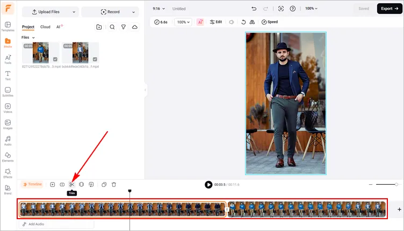This screenshot has height=231, width=404.
Task: Zoom out timeline with minus button
Action: click(x=371, y=184)
